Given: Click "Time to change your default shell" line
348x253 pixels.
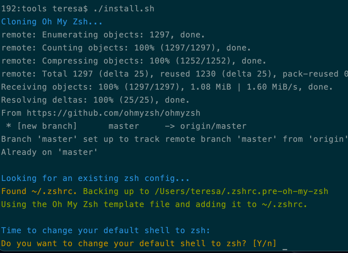Looking at the screenshot, I should point(105,231).
